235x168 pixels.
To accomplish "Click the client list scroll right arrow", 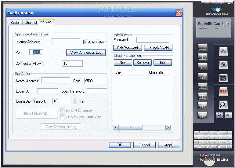I will pyautogui.click(x=168, y=127).
